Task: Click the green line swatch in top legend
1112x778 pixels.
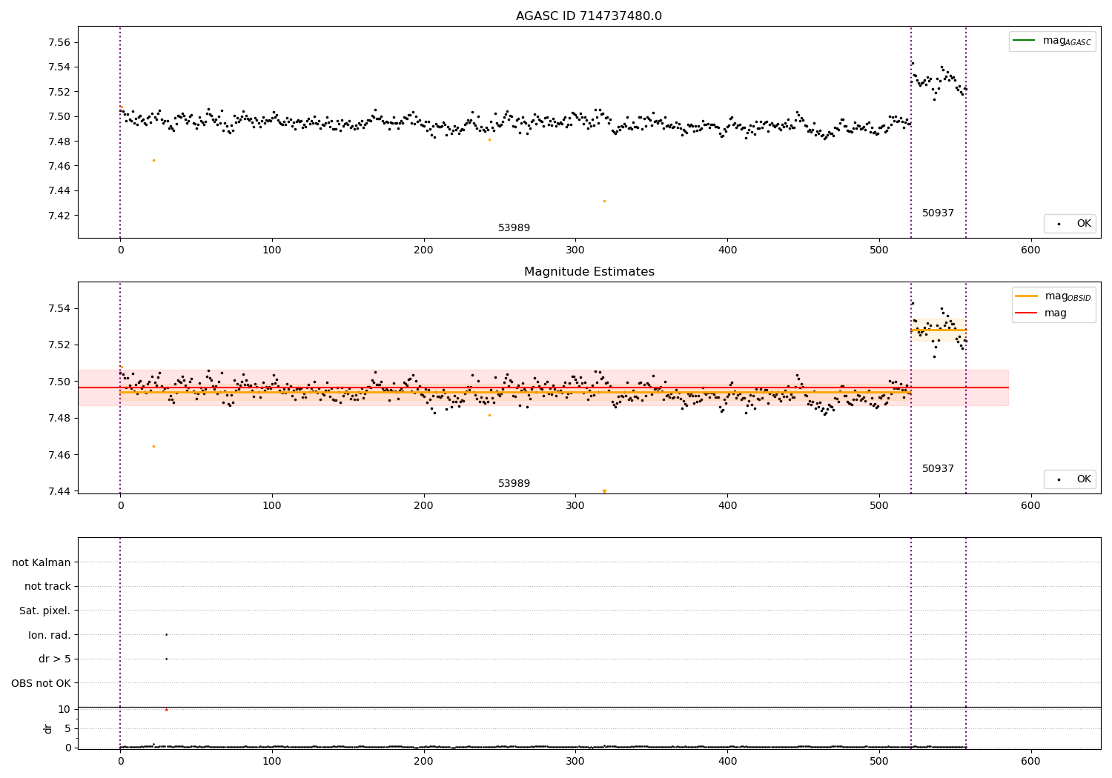Action: [x=1025, y=41]
